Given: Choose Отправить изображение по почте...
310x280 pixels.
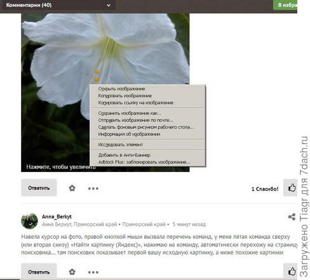Looking at the screenshot, I should (x=135, y=120).
